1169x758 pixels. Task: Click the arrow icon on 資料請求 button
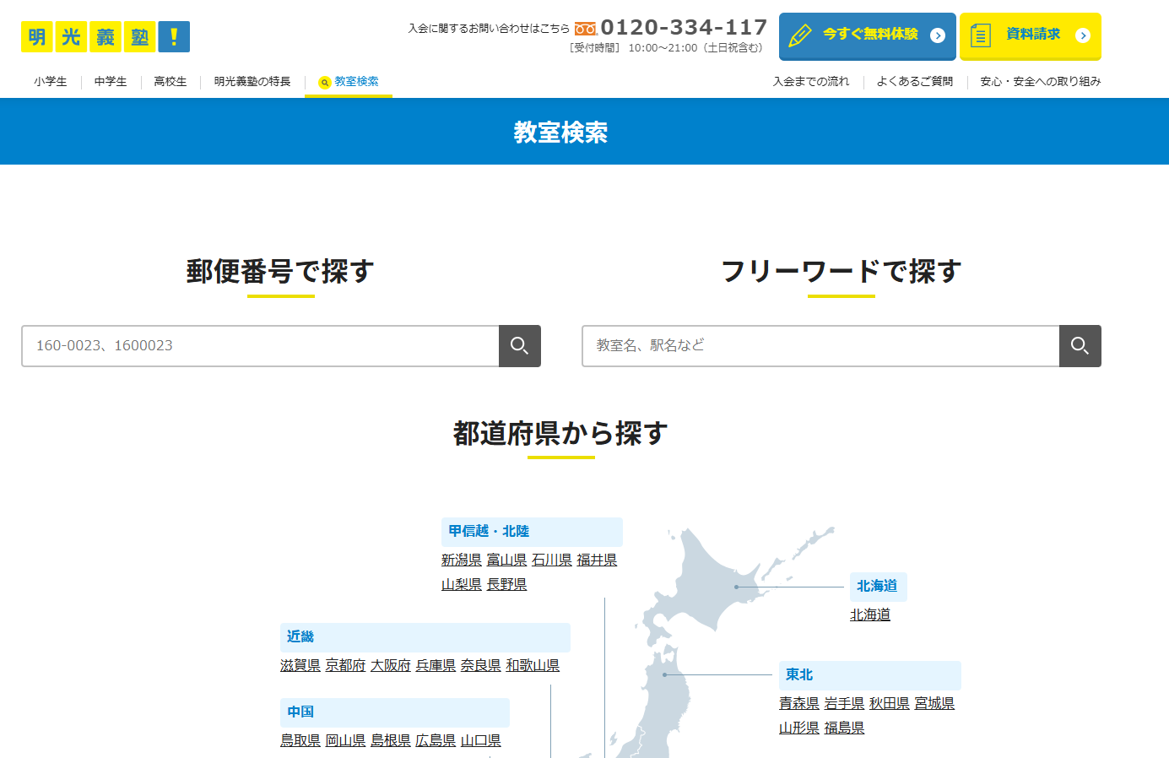click(1083, 35)
